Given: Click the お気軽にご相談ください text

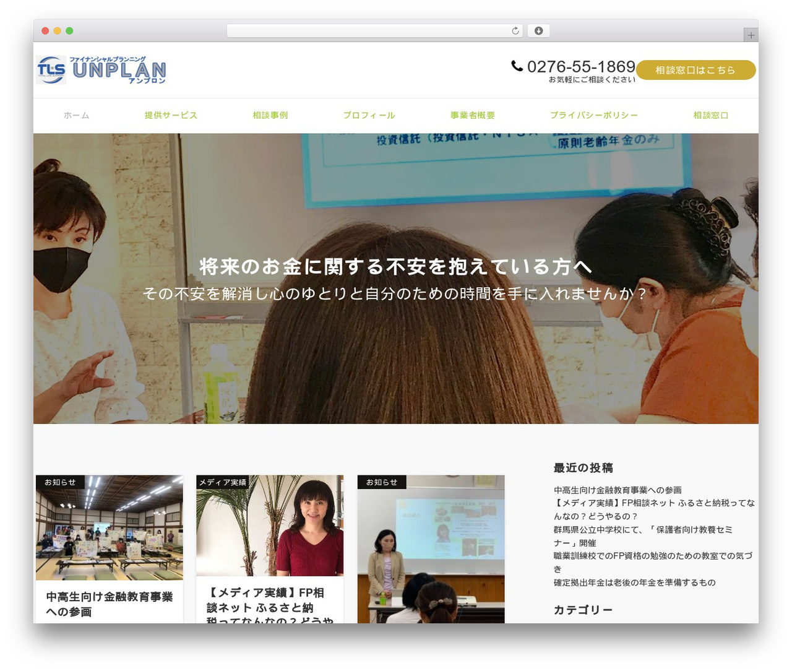Looking at the screenshot, I should (x=592, y=80).
